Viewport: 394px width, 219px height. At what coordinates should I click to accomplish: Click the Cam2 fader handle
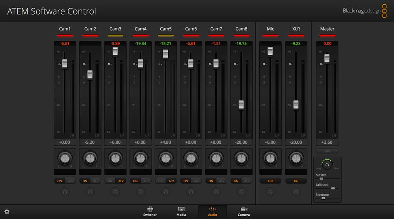point(90,74)
